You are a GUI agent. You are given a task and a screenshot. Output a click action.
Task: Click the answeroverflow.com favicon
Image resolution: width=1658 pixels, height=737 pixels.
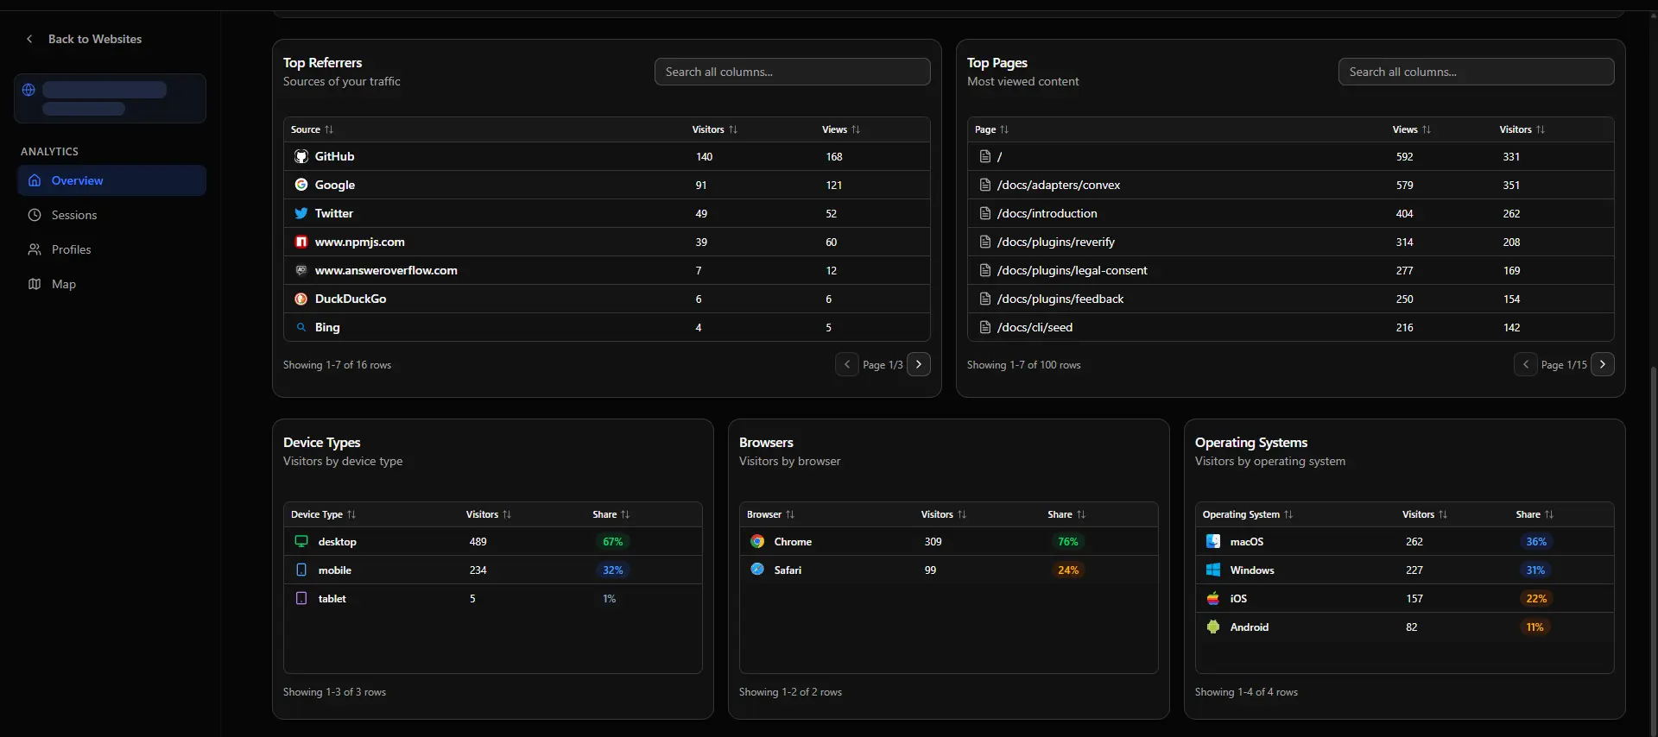(301, 270)
